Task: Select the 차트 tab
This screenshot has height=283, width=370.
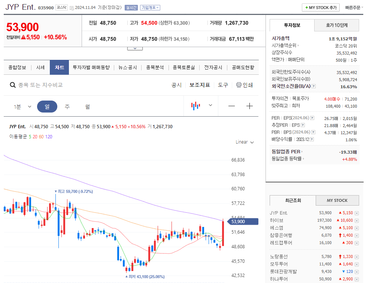Action: click(60, 67)
